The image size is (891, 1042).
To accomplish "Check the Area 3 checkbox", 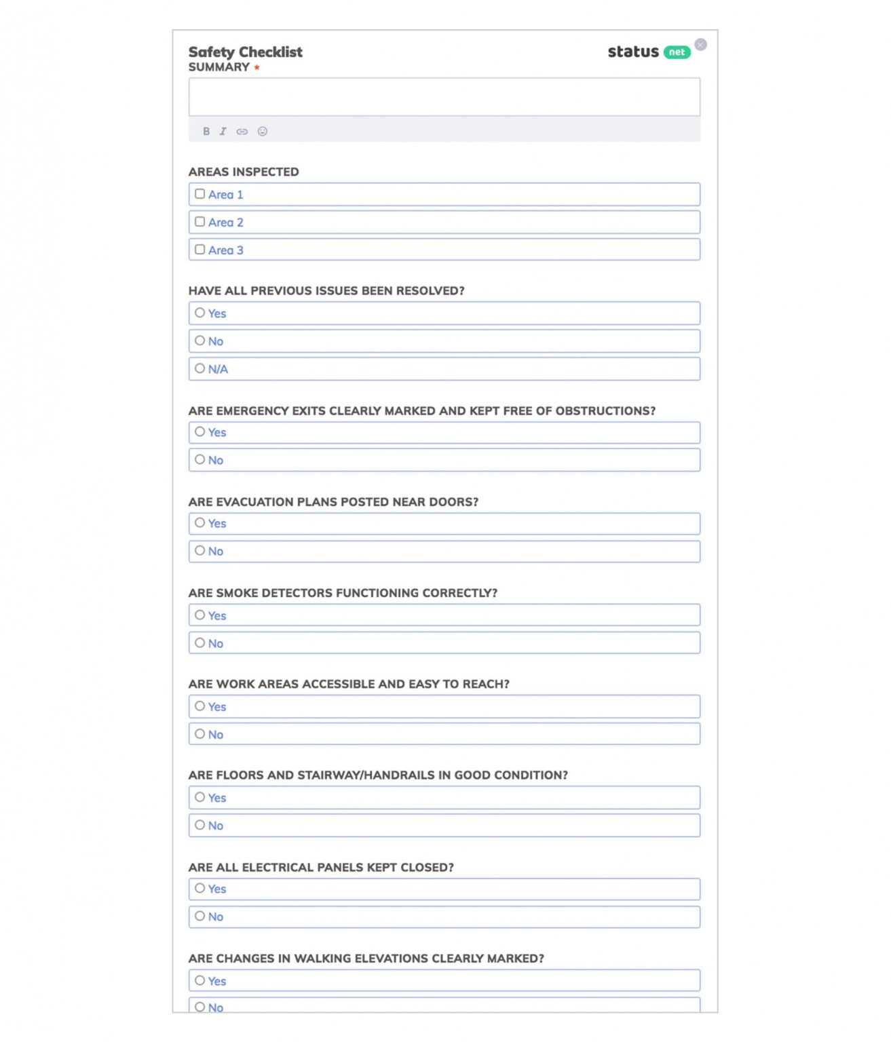I will click(x=200, y=249).
